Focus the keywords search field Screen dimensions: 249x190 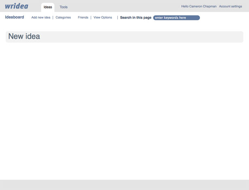177,18
